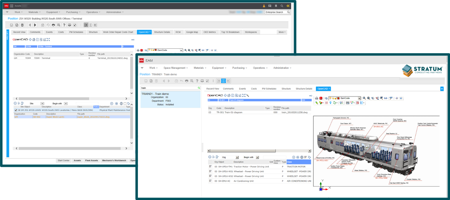Open EamCode dropdown in Assets window
This screenshot has width=450, height=200.
pyautogui.click(x=181, y=50)
